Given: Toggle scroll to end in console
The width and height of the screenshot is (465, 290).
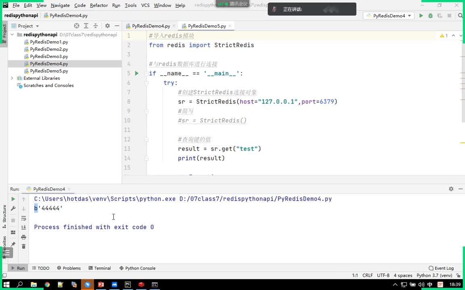Looking at the screenshot, I should point(23,228).
